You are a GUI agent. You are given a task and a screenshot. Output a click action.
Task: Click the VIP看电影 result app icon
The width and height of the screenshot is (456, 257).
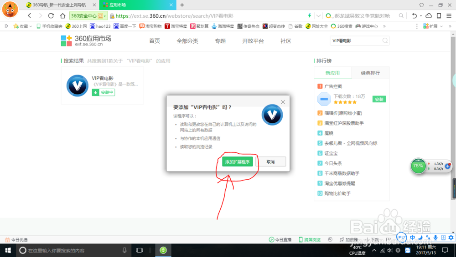78,86
